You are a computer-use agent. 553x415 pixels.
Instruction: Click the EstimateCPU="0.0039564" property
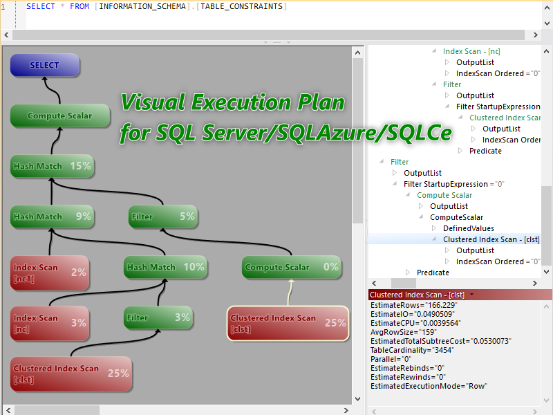pos(415,323)
